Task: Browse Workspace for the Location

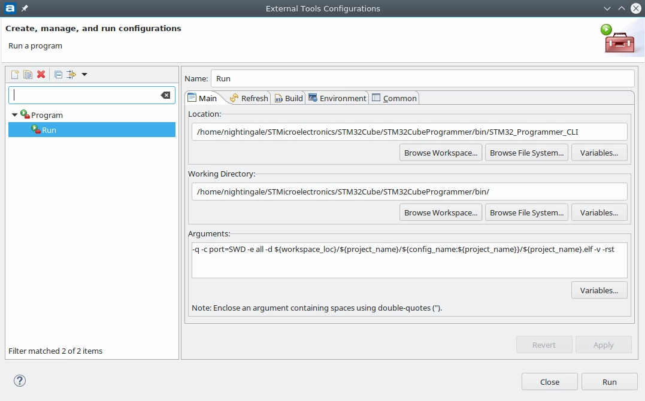Action: click(x=441, y=153)
